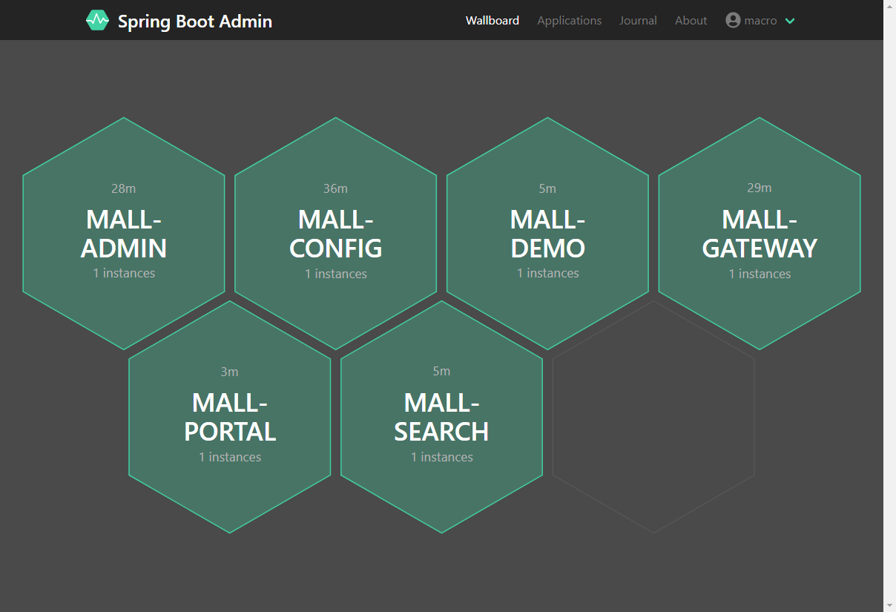Go to the Journal page
The height and width of the screenshot is (612, 896).
click(x=638, y=21)
